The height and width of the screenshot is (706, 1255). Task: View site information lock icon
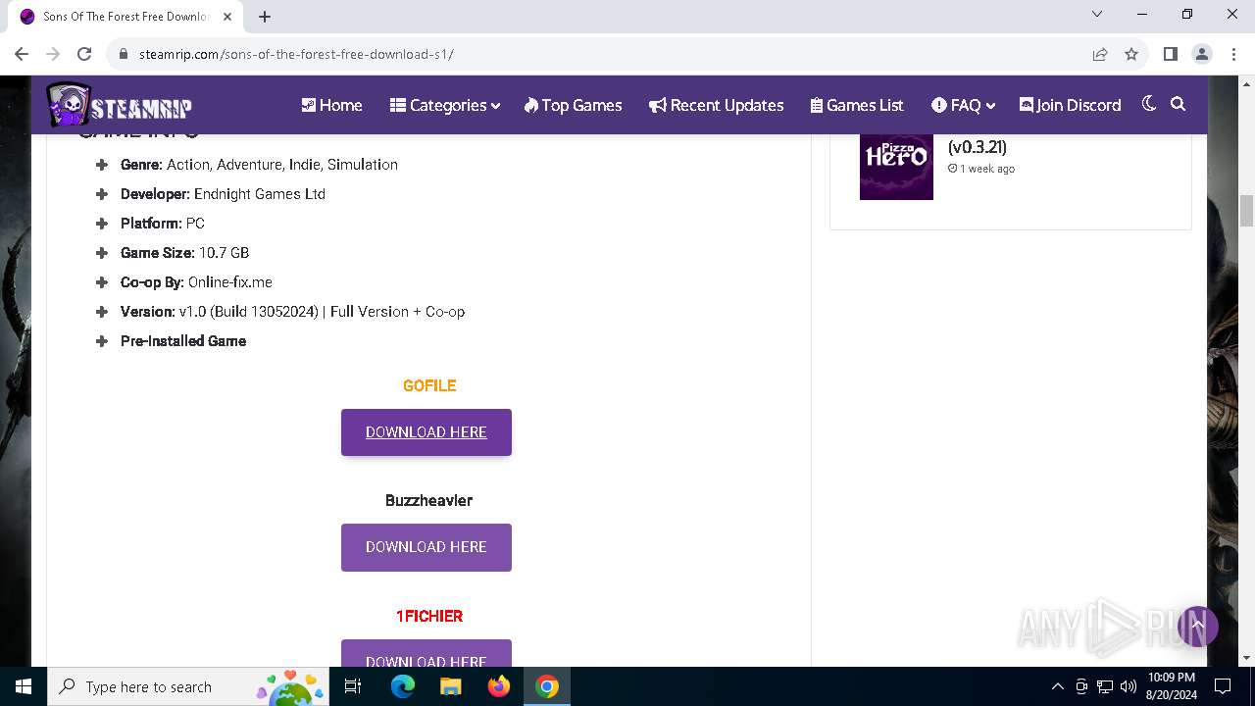[124, 54]
